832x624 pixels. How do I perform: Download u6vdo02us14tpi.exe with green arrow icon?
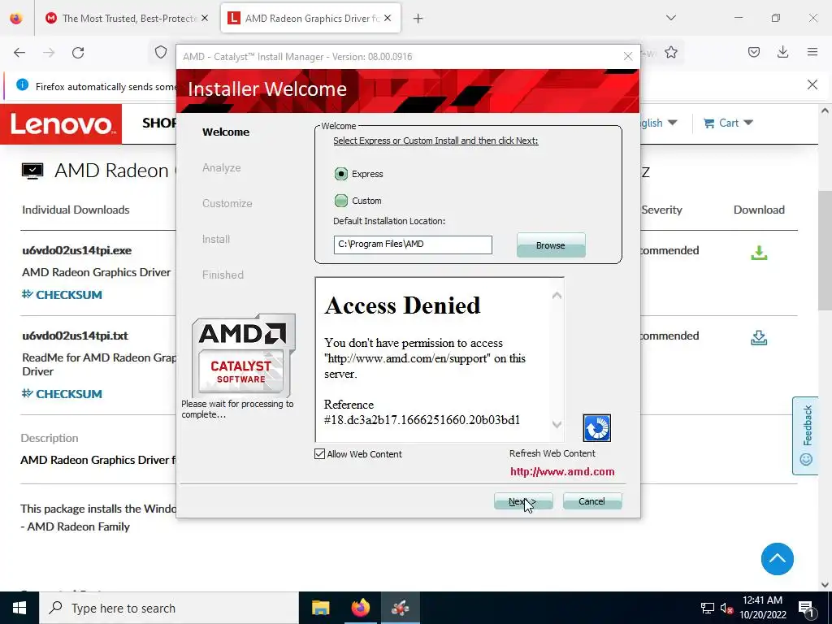[759, 253]
